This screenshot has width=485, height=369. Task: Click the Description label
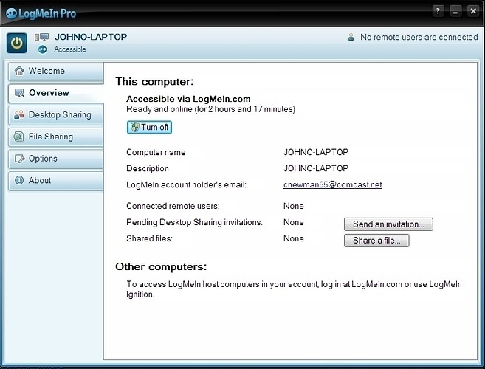click(148, 168)
